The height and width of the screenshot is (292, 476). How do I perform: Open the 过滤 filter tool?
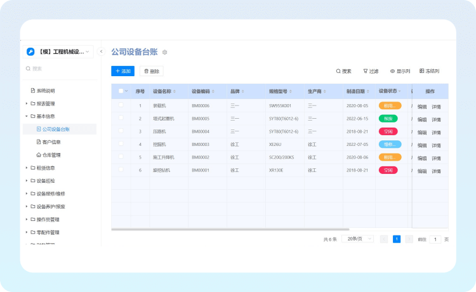click(371, 72)
